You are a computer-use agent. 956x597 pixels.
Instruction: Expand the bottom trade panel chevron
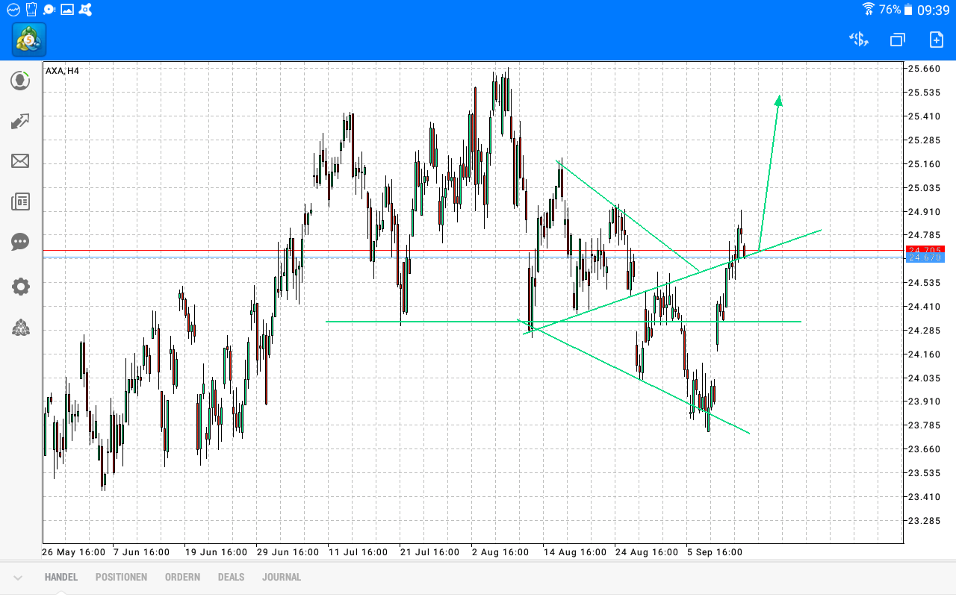coord(16,576)
